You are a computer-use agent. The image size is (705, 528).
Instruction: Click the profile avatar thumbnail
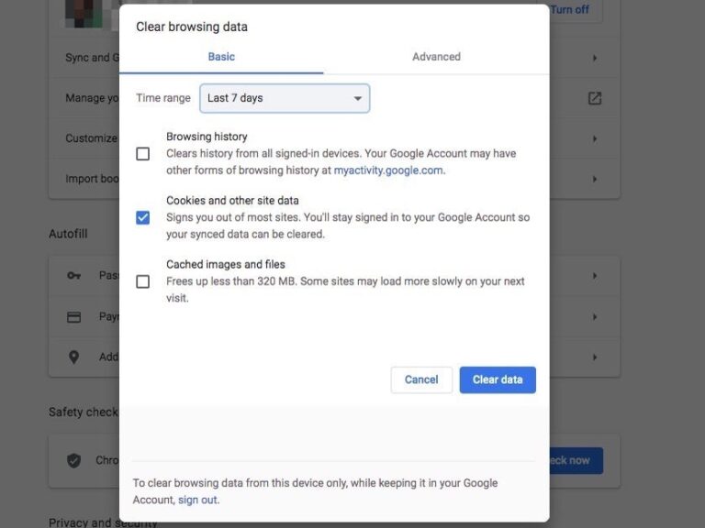[x=85, y=14]
